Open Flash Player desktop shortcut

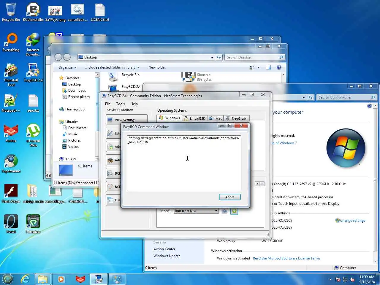[x=11, y=194]
